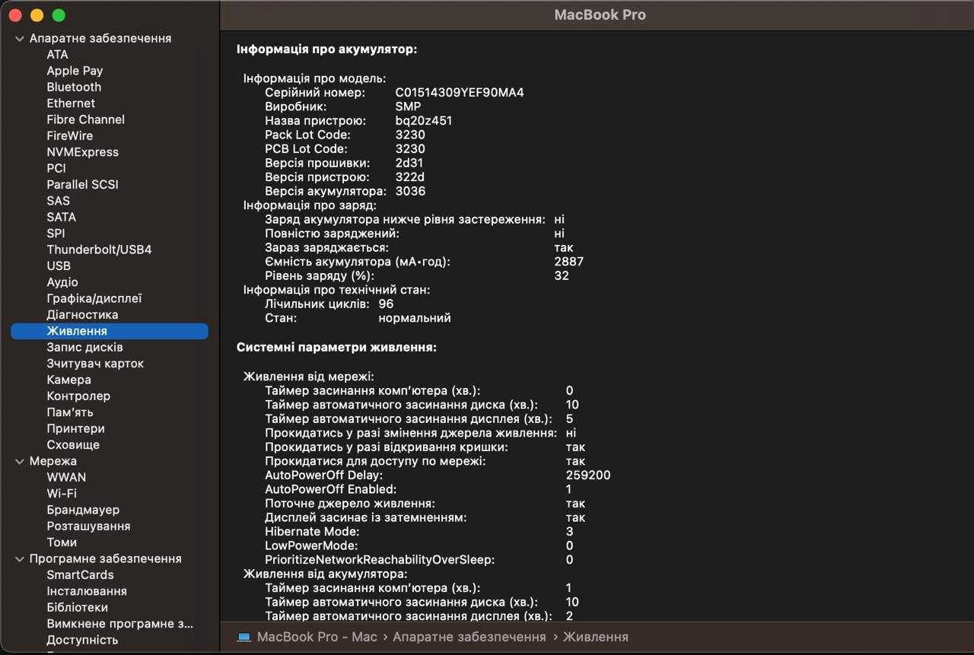Click the Інформація про акумулятор heading
The height and width of the screenshot is (655, 974).
[327, 49]
